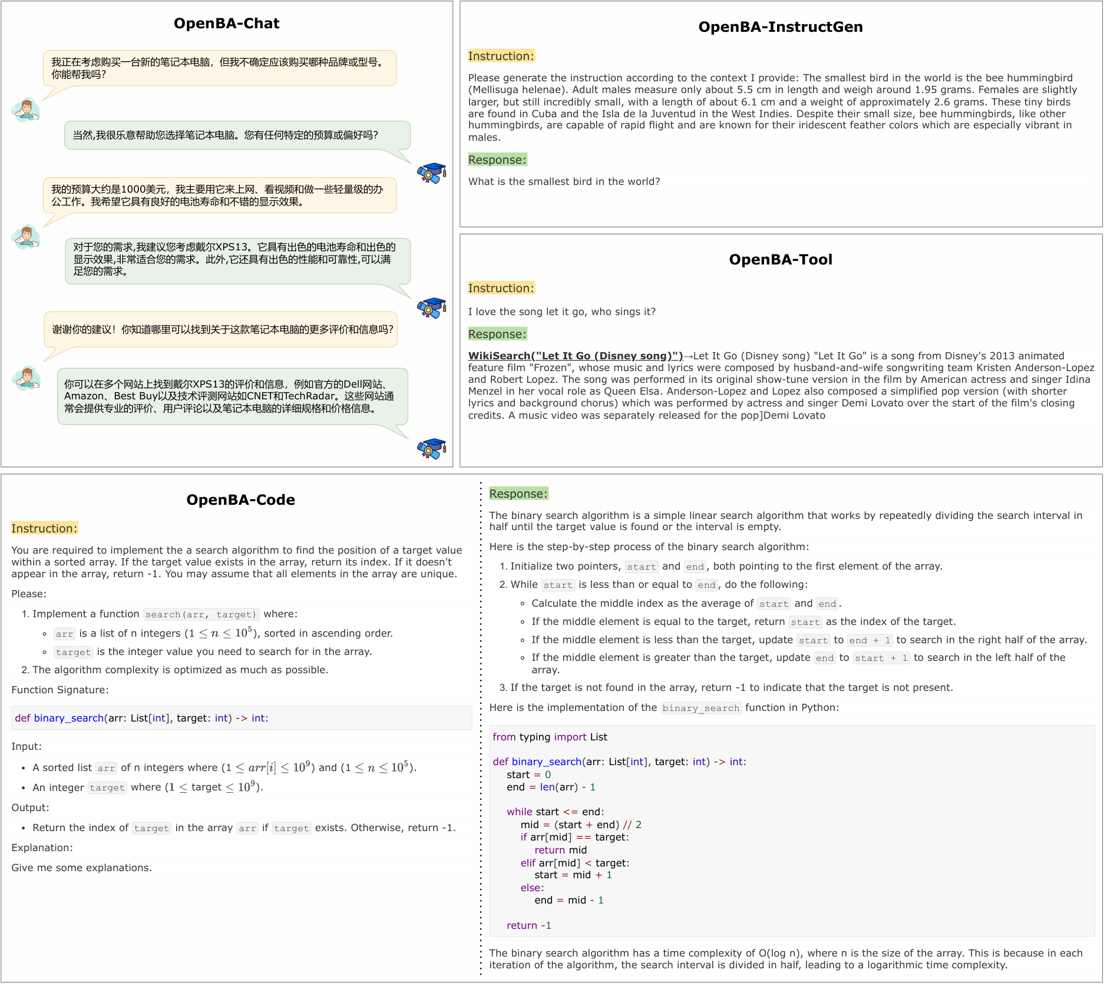Click 'Function Signature:' label
The height and width of the screenshot is (986, 1104).
tap(60, 690)
